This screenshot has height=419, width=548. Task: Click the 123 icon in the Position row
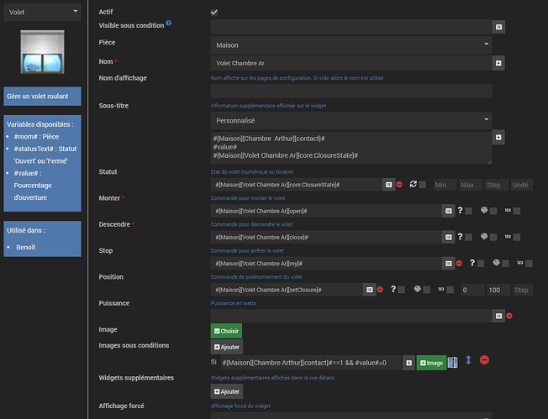[441, 289]
